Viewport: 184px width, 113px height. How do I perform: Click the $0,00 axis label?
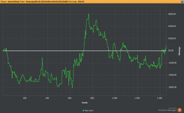click(171, 50)
